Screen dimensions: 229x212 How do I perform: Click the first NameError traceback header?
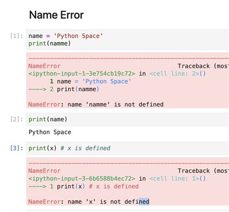tap(44, 66)
